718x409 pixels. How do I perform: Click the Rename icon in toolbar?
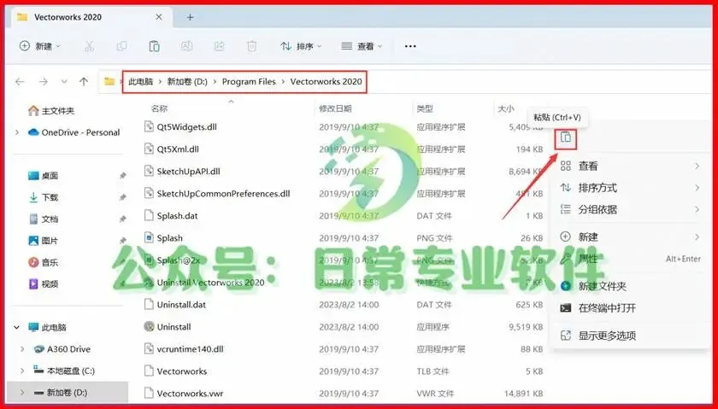(x=186, y=46)
